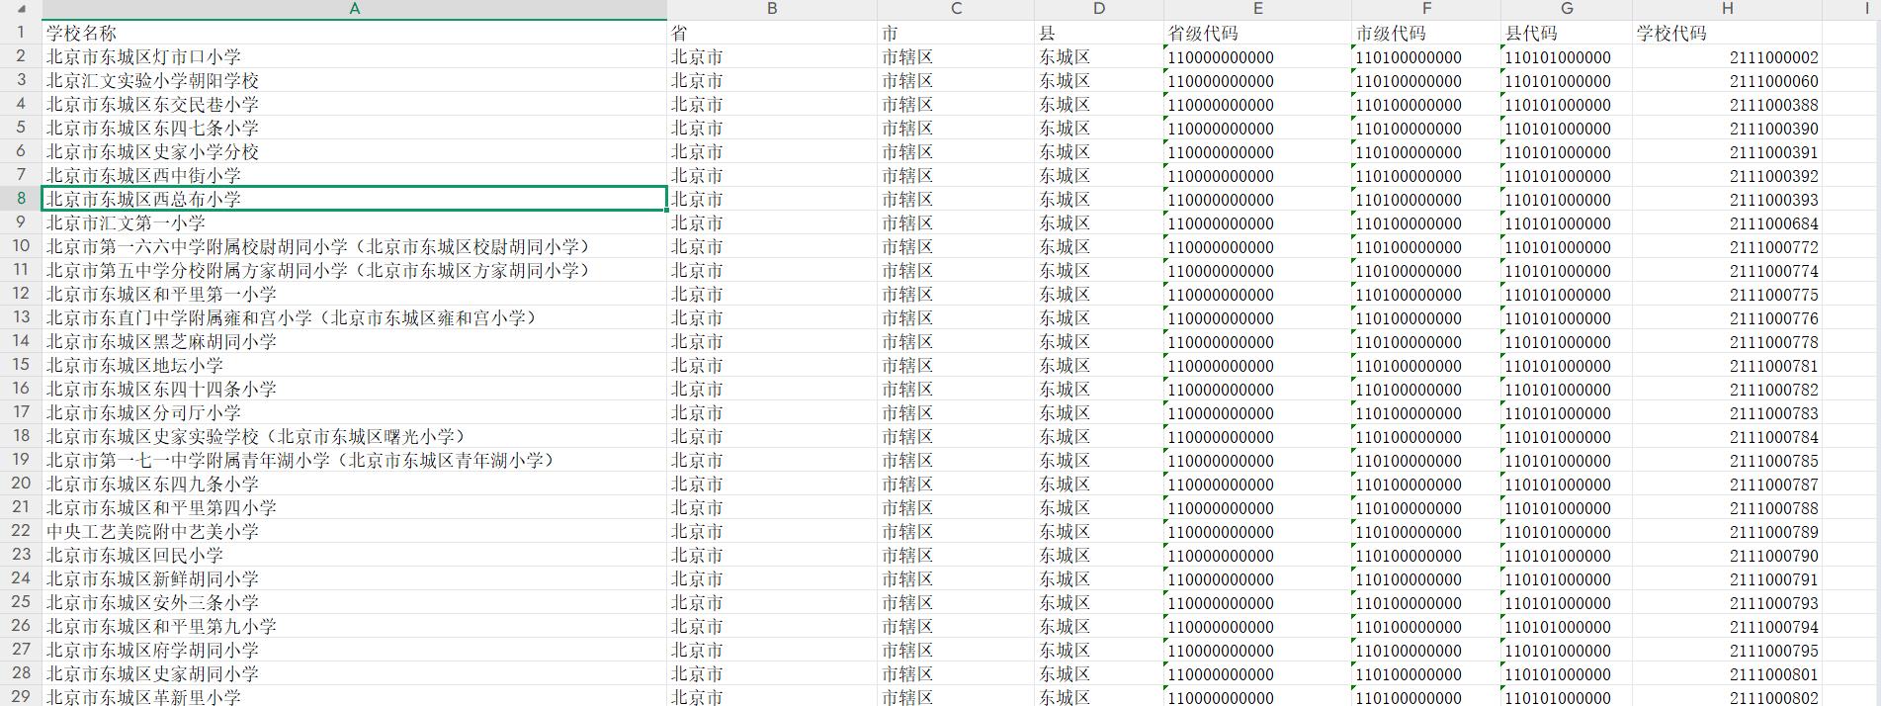The image size is (1881, 706).
Task: Click school code 2111000684
Action: (x=1773, y=223)
